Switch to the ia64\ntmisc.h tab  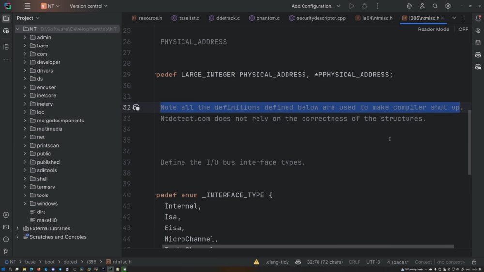coord(374,18)
